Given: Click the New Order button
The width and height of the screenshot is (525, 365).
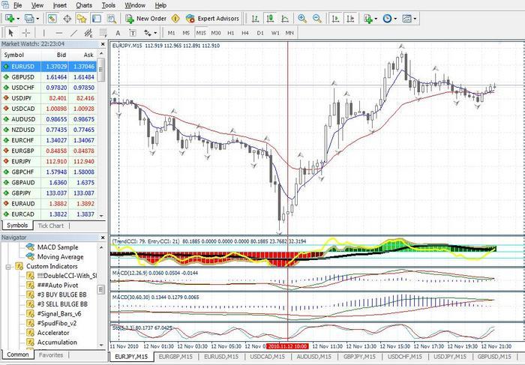Looking at the screenshot, I should (x=146, y=19).
